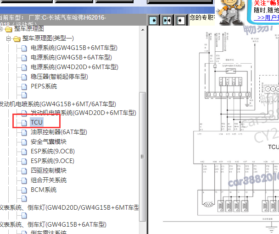
Task: Click document icon of ESP系统(9.OCB)
Action: click(24, 152)
